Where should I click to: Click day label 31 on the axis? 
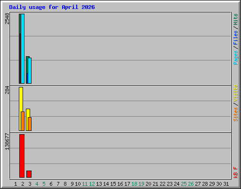pyautogui.click(x=226, y=184)
